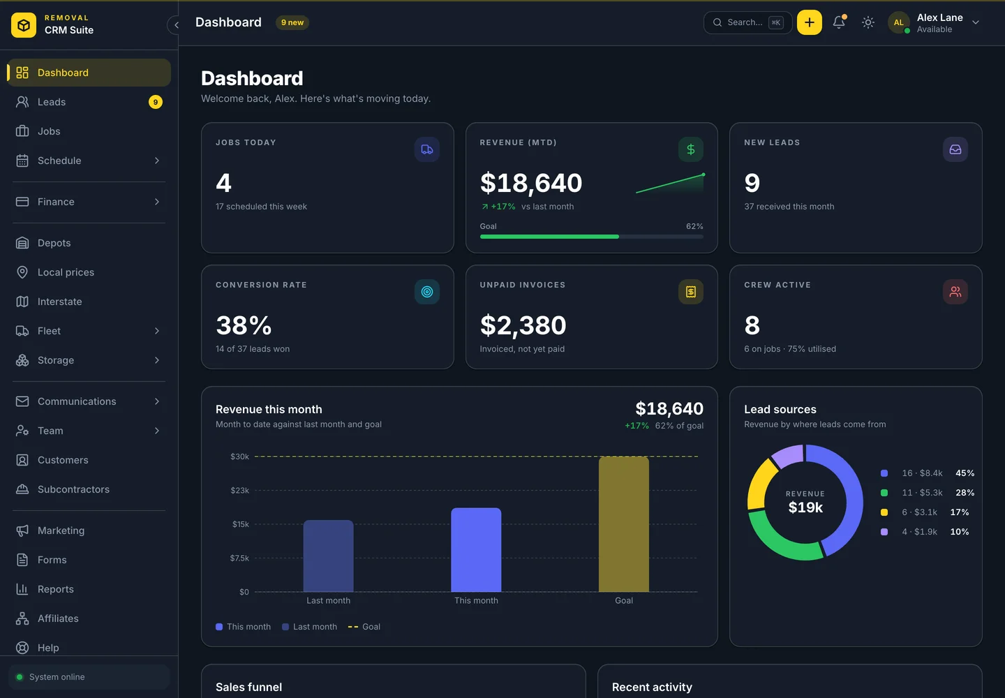Click the CRM Suite cube logo

pyautogui.click(x=24, y=25)
